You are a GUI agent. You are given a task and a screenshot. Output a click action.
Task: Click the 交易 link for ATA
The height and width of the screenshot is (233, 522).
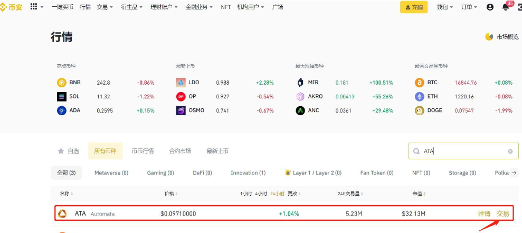pyautogui.click(x=502, y=214)
